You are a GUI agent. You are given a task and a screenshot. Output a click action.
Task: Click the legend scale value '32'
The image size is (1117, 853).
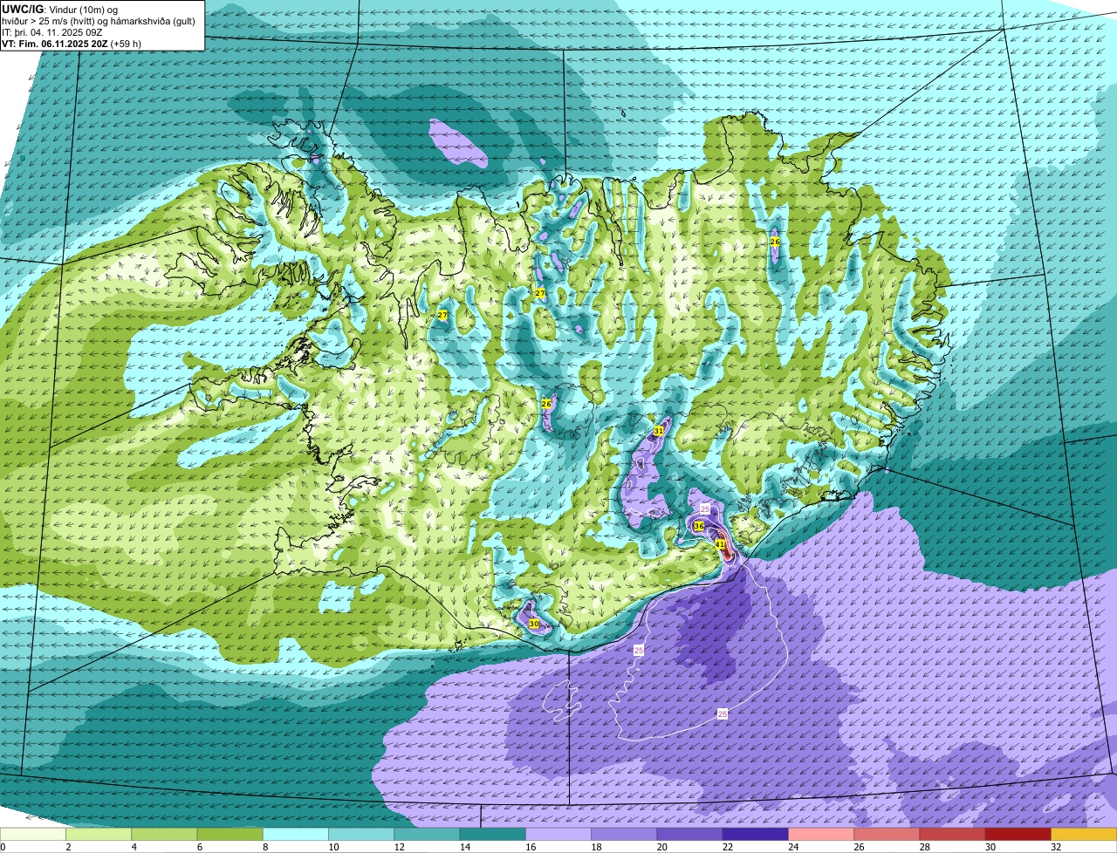(1055, 847)
